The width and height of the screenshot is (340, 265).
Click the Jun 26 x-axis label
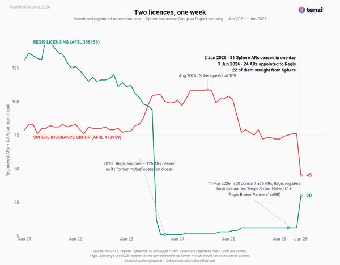tap(301, 239)
